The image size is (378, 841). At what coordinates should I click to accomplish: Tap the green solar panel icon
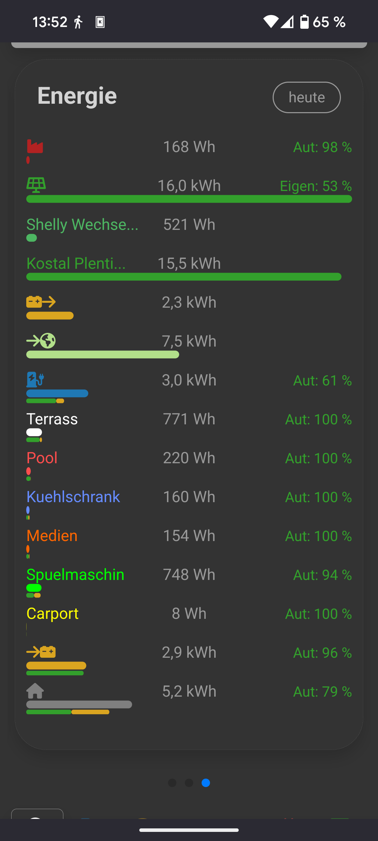coord(36,185)
